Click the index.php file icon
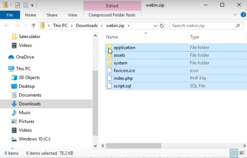This screenshot has width=247, height=158. (x=110, y=78)
